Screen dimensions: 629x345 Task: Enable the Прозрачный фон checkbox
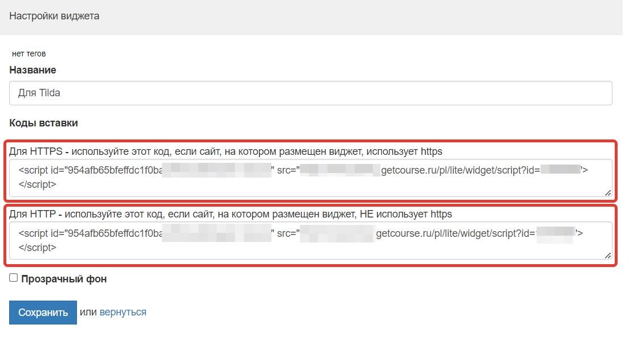click(x=14, y=278)
